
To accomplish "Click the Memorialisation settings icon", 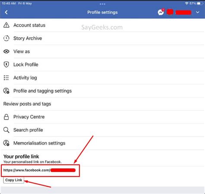I will click(6, 143).
